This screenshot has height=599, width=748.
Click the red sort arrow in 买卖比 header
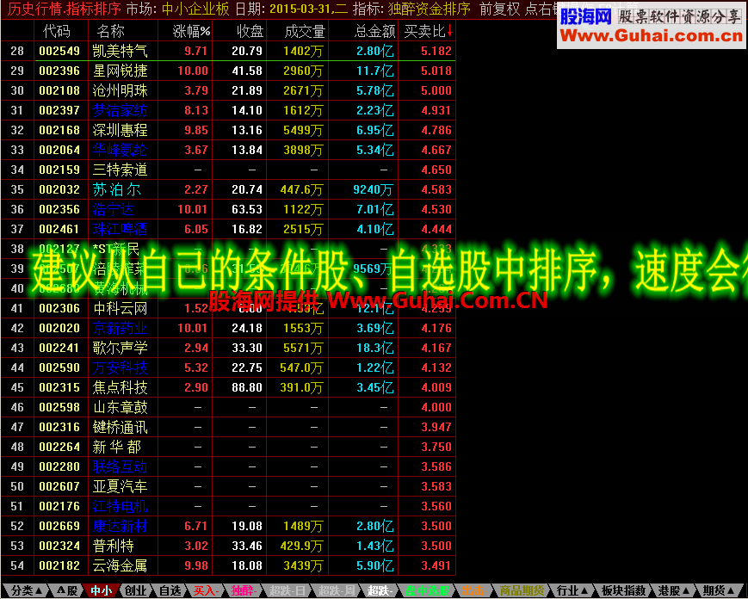[x=449, y=32]
